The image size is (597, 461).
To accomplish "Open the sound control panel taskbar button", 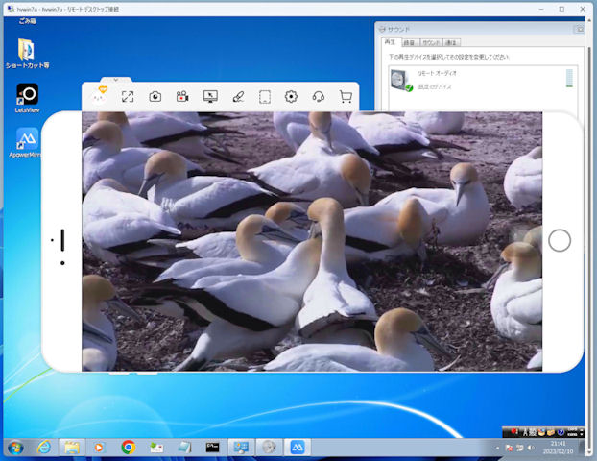I will point(269,447).
